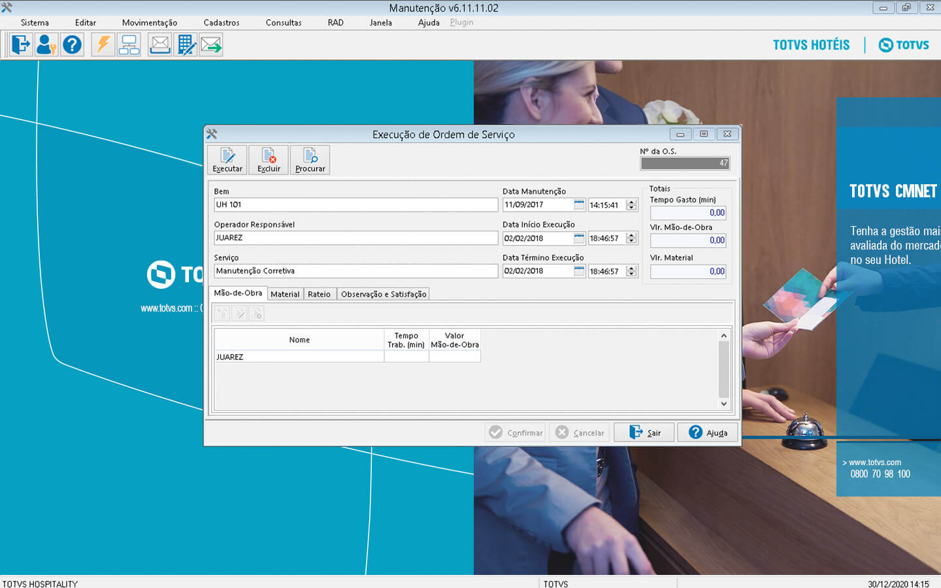Click the labor grid vertical scrollbar
This screenshot has width=941, height=588.
click(x=723, y=369)
